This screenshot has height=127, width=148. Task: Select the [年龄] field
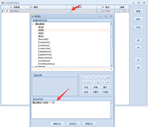pos(41,33)
